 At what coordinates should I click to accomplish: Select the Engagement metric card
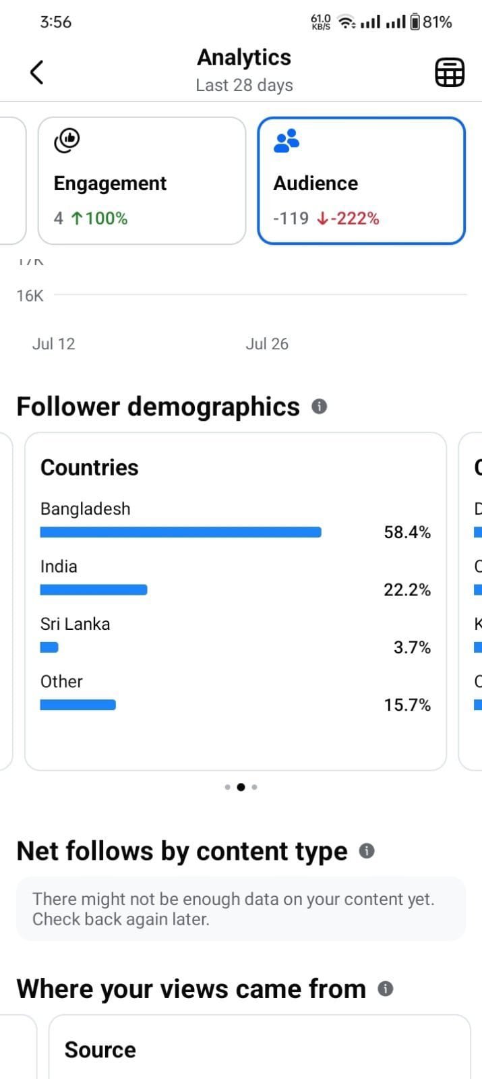[x=142, y=181]
